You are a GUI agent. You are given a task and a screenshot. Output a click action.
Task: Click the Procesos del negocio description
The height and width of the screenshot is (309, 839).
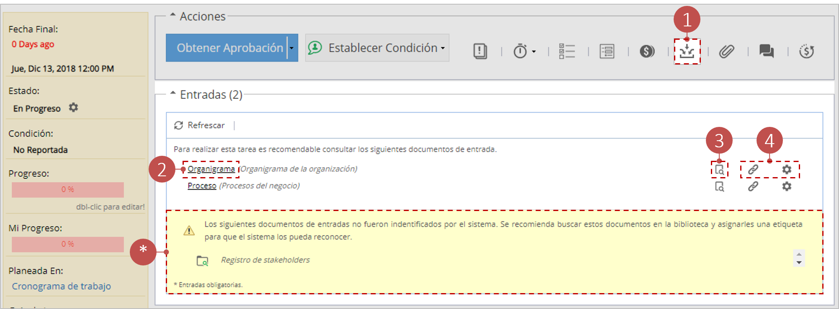(260, 185)
